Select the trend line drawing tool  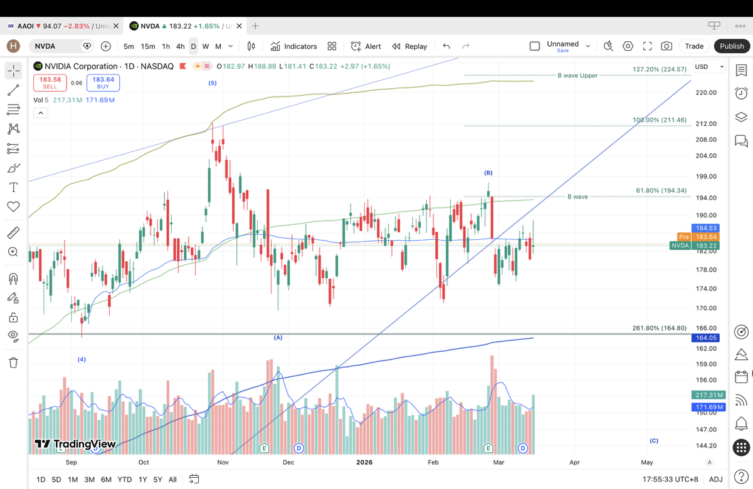pos(13,91)
